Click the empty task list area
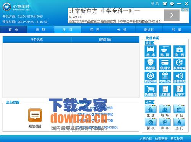Screen dimensions: 191x142 pos(71,70)
